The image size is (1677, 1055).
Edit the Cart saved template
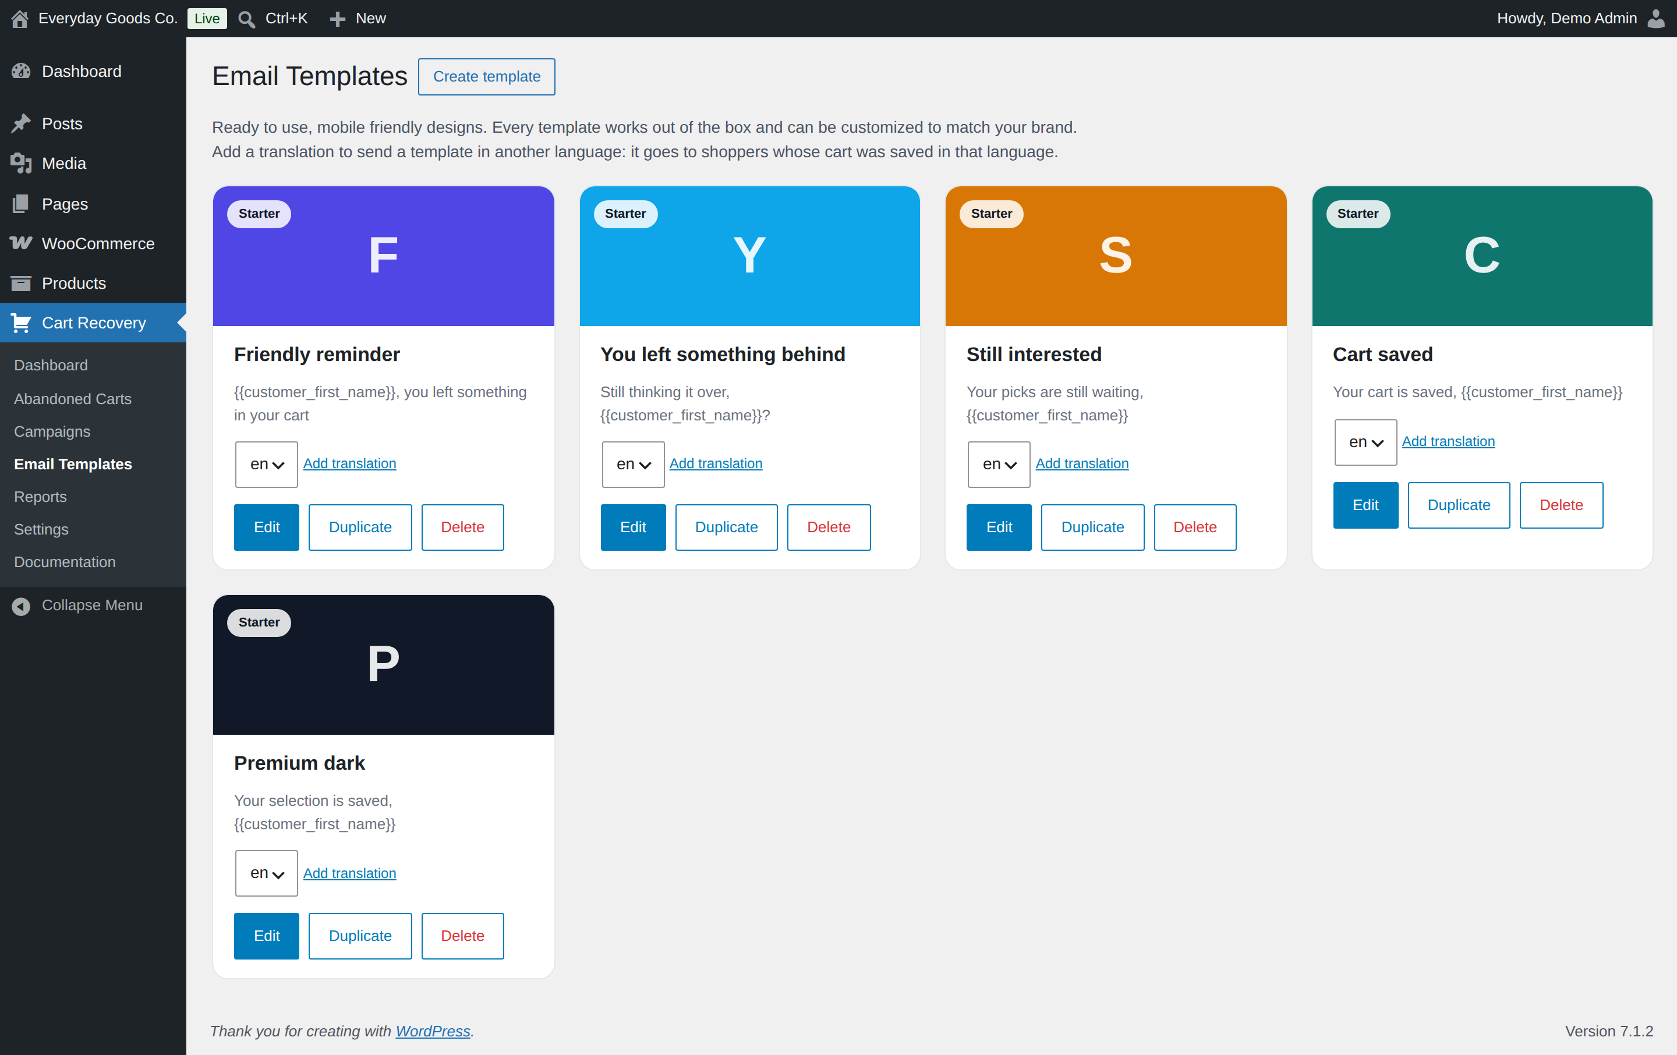(x=1365, y=505)
